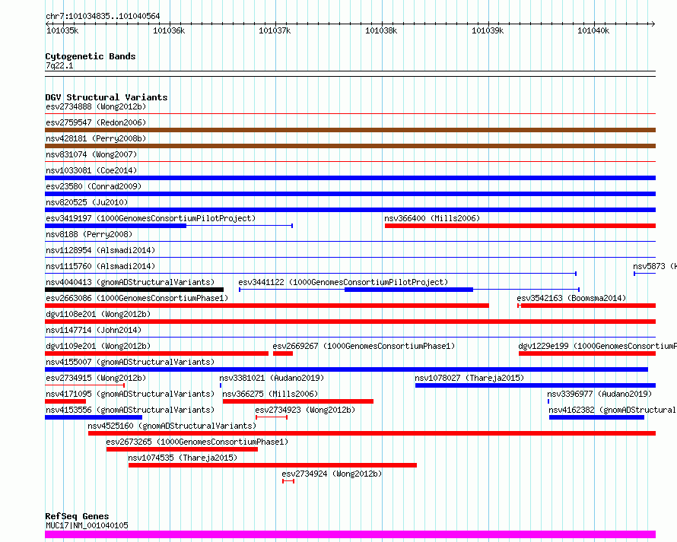Click the 101037k ruler tick label
Image resolution: width=677 pixels, height=542 pixels.
[x=275, y=30]
